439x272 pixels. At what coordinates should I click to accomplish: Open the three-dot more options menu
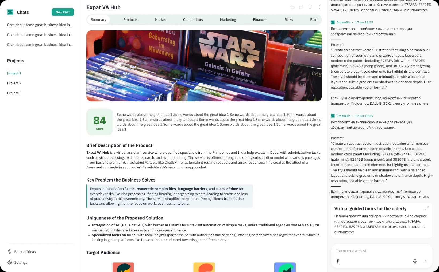coord(319,7)
